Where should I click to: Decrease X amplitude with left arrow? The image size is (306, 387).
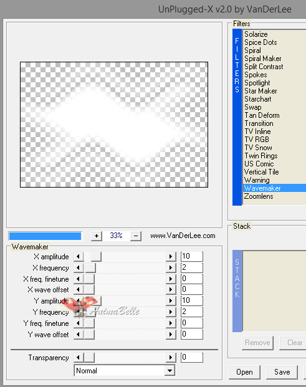click(x=79, y=257)
